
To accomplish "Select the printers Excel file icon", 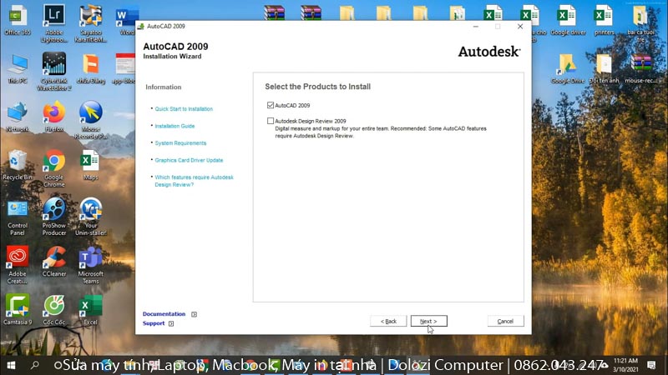I will [x=604, y=20].
